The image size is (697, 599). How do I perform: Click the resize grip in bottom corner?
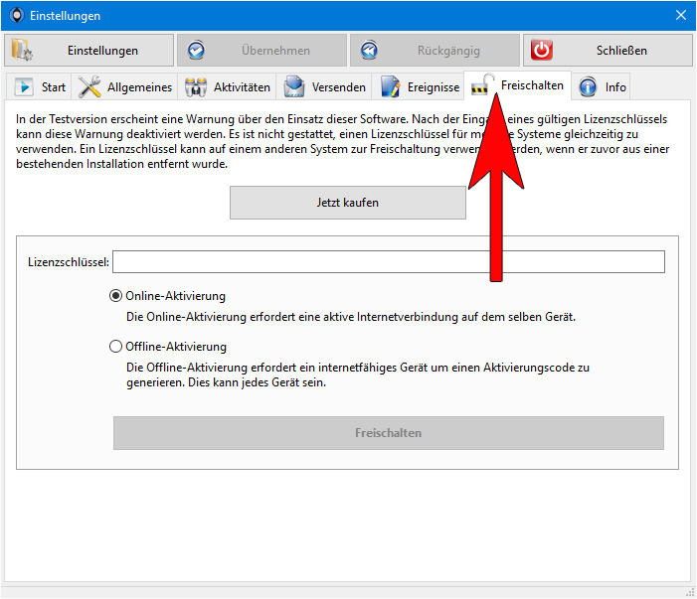point(690,592)
